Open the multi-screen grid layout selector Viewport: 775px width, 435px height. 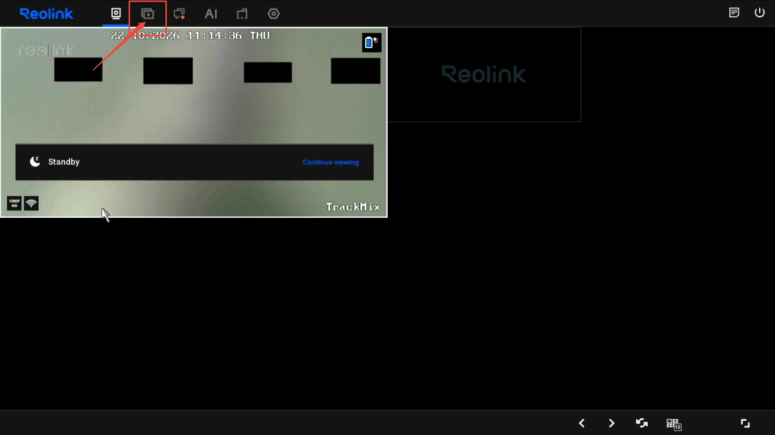coord(674,424)
